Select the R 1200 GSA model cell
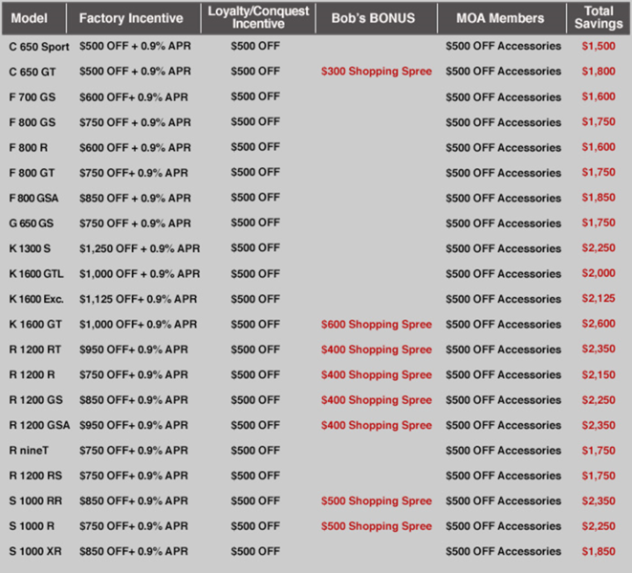This screenshot has height=573, width=632. pos(39,425)
